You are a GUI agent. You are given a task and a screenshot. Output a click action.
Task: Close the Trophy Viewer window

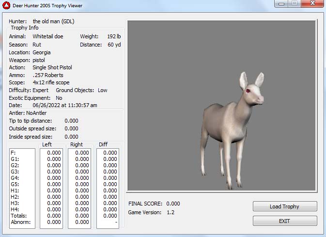click(311, 4)
